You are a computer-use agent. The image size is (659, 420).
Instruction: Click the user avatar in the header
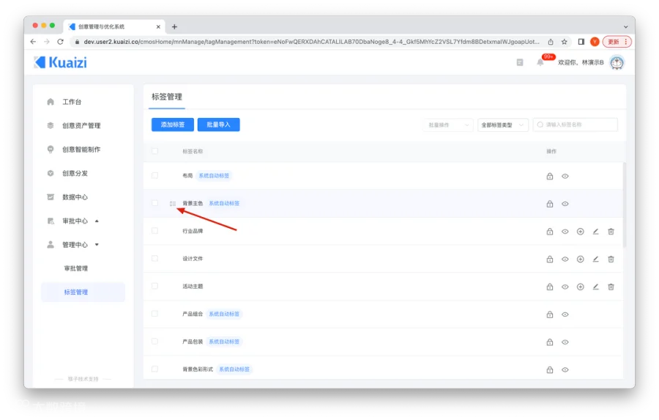[617, 63]
